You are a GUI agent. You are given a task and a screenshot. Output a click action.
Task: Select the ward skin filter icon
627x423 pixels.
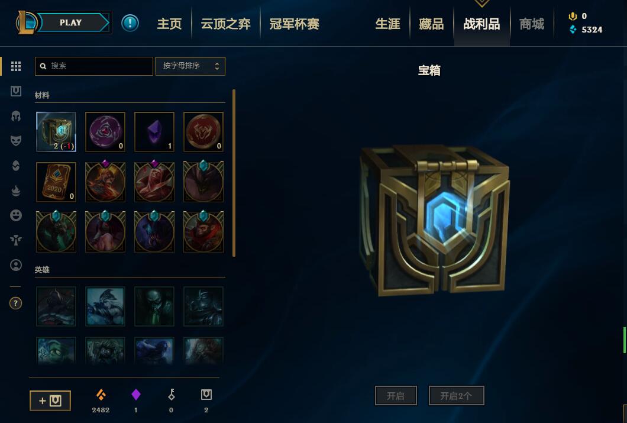(15, 240)
